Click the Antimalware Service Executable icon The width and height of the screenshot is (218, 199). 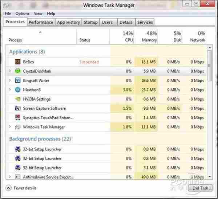(18, 177)
